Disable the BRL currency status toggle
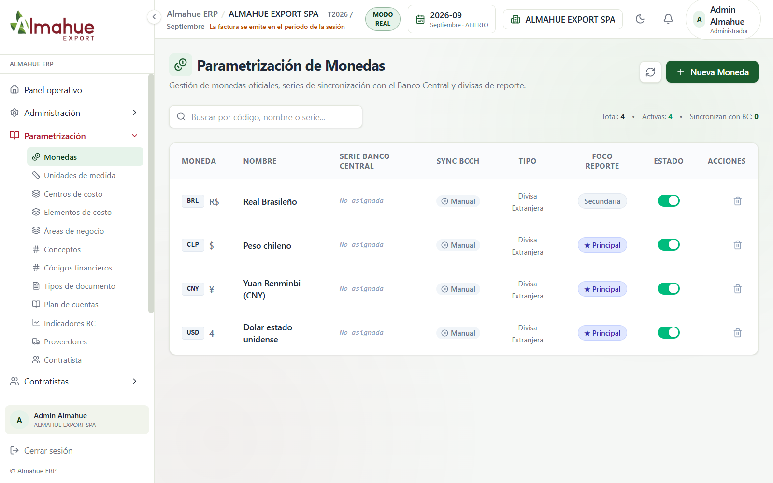The height and width of the screenshot is (483, 773). 669,200
